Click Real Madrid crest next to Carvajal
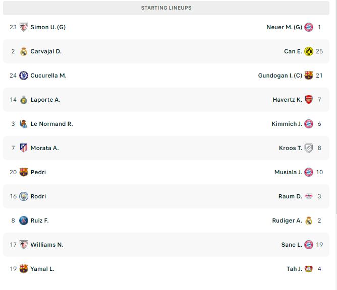Screen dimensions: 337x290 point(24,51)
